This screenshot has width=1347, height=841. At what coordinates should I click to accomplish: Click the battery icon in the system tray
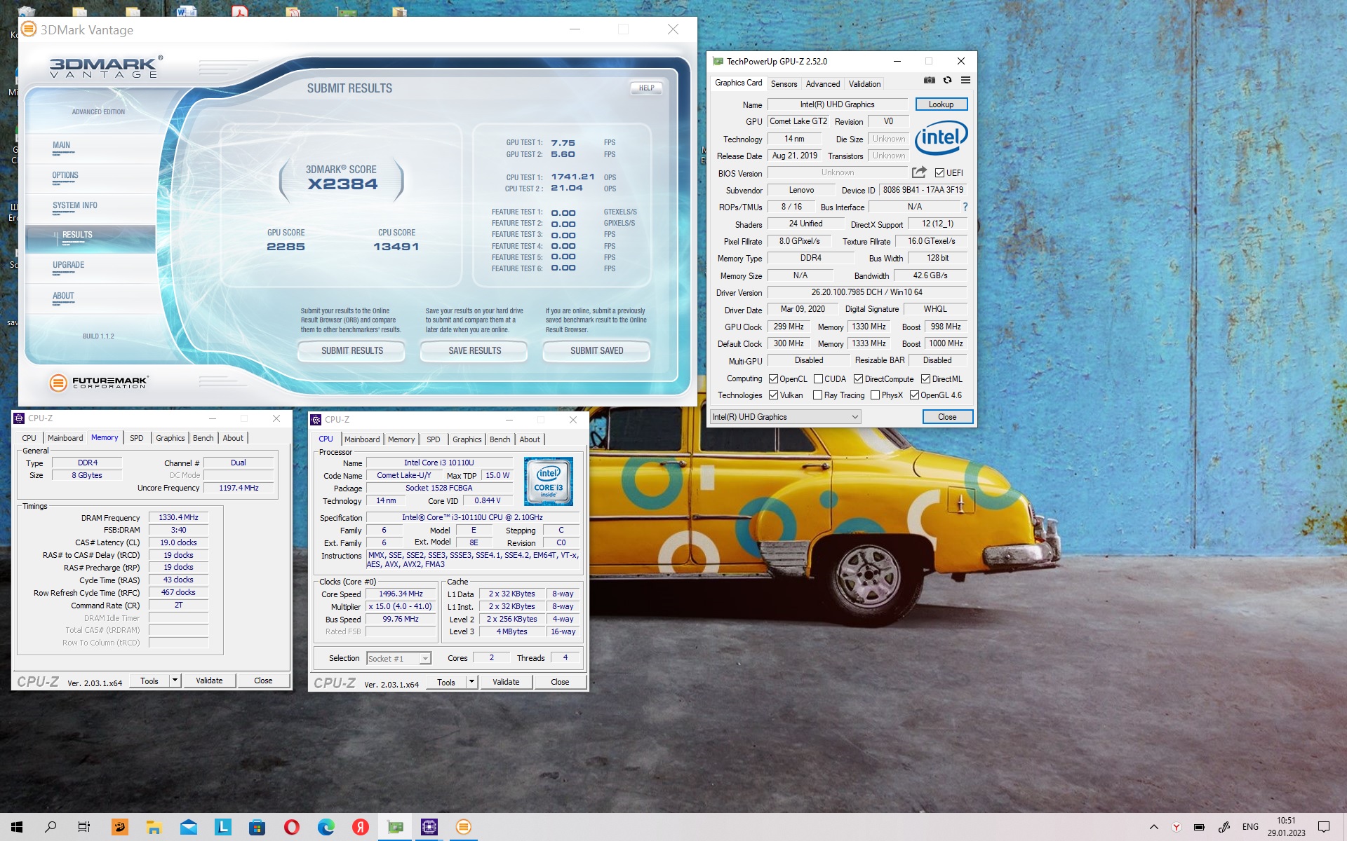point(1199,827)
